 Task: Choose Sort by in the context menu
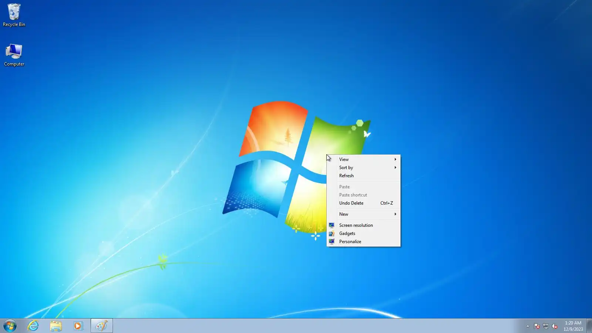[363, 168]
